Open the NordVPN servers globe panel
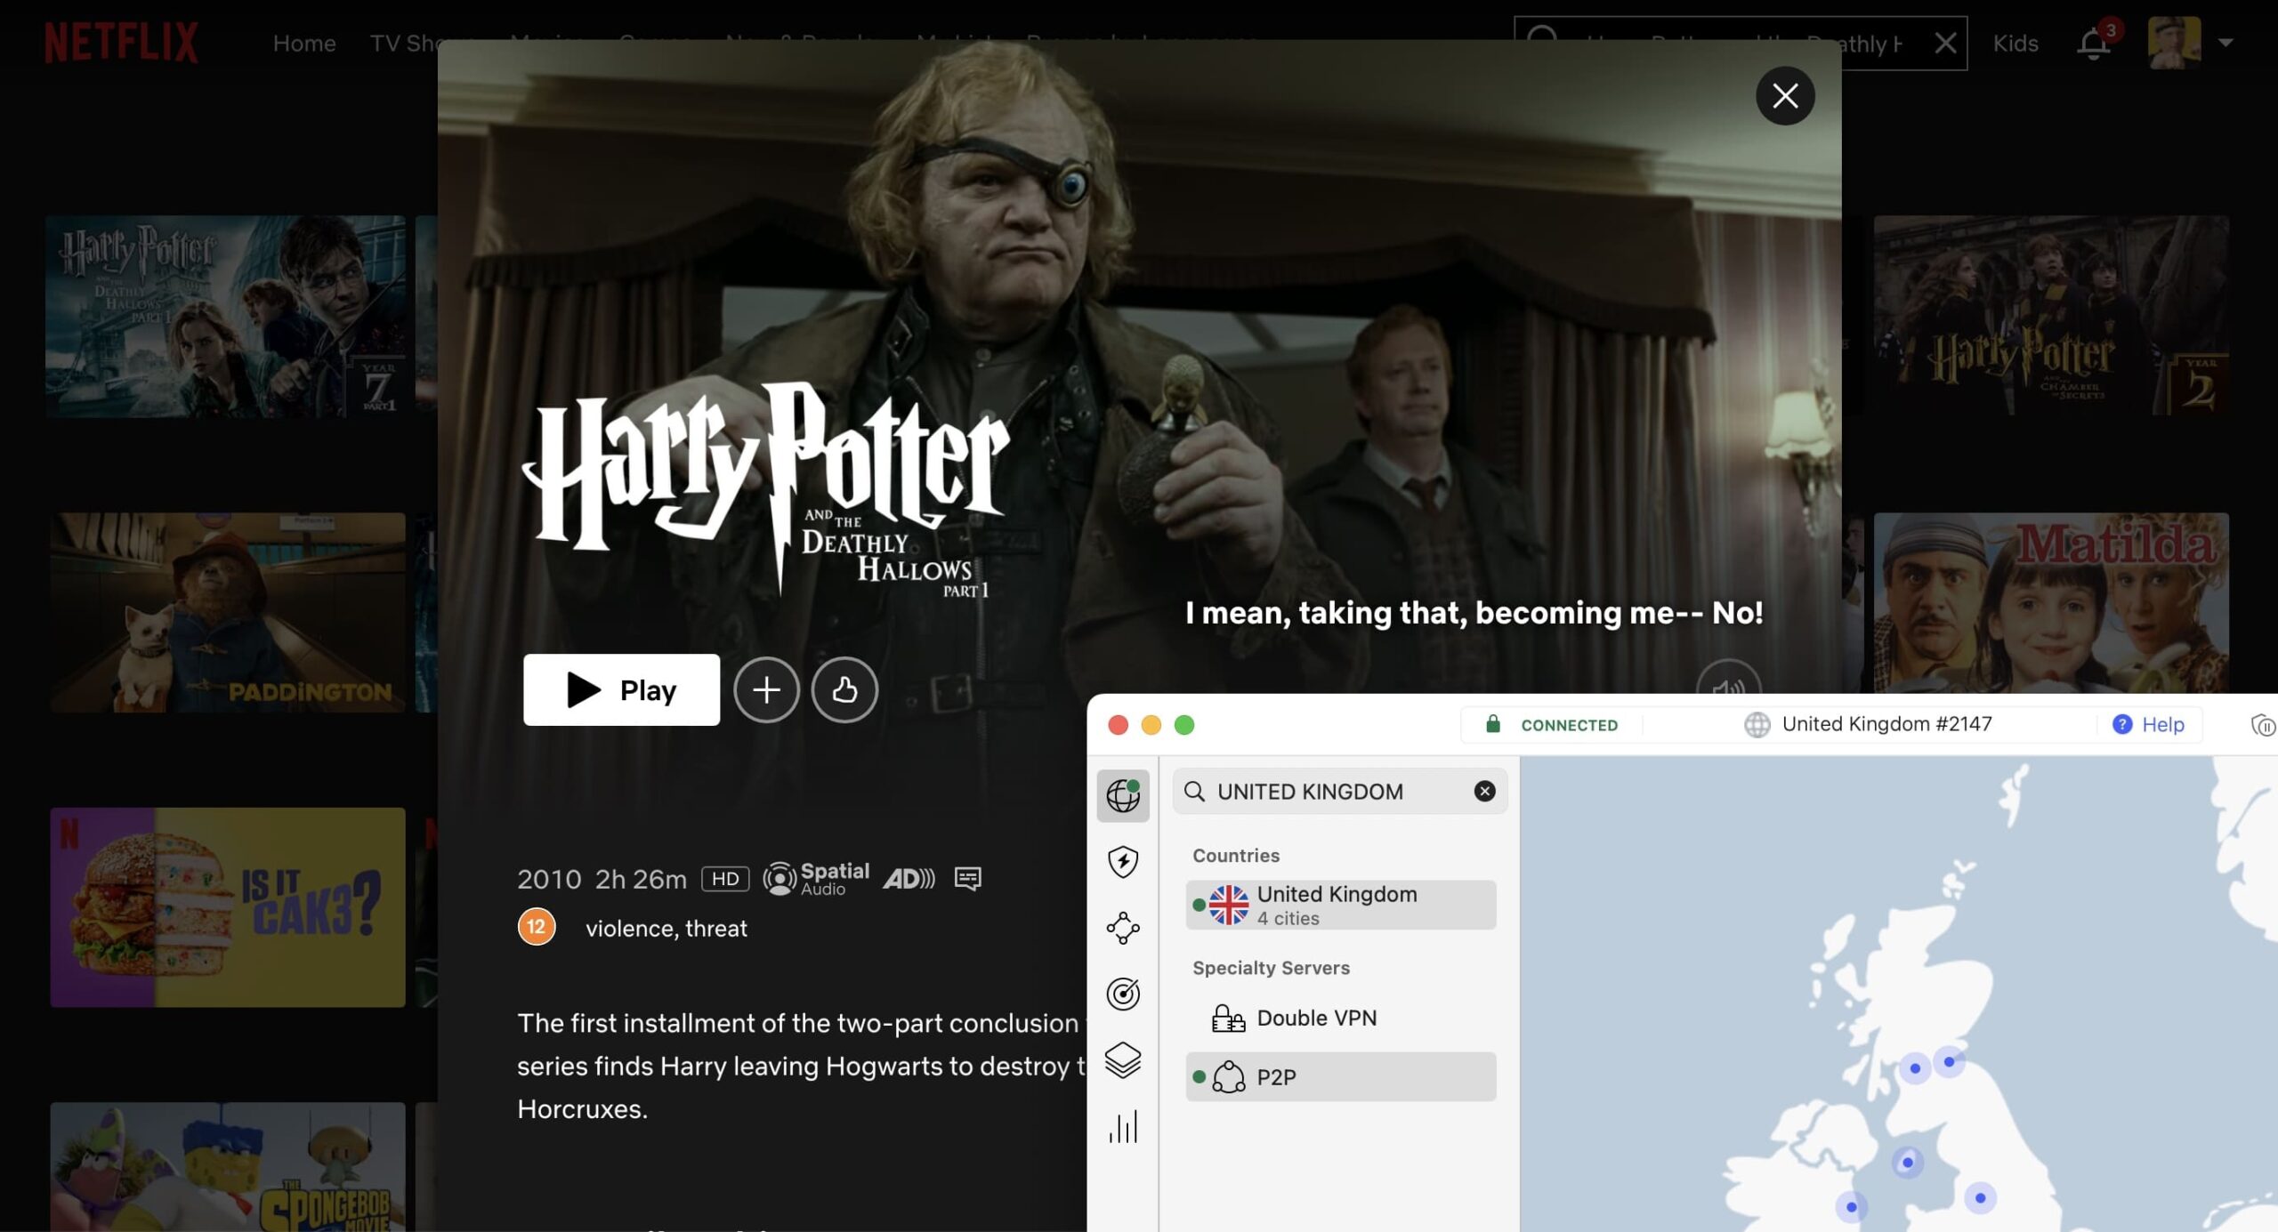This screenshot has height=1232, width=2278. [x=1124, y=794]
